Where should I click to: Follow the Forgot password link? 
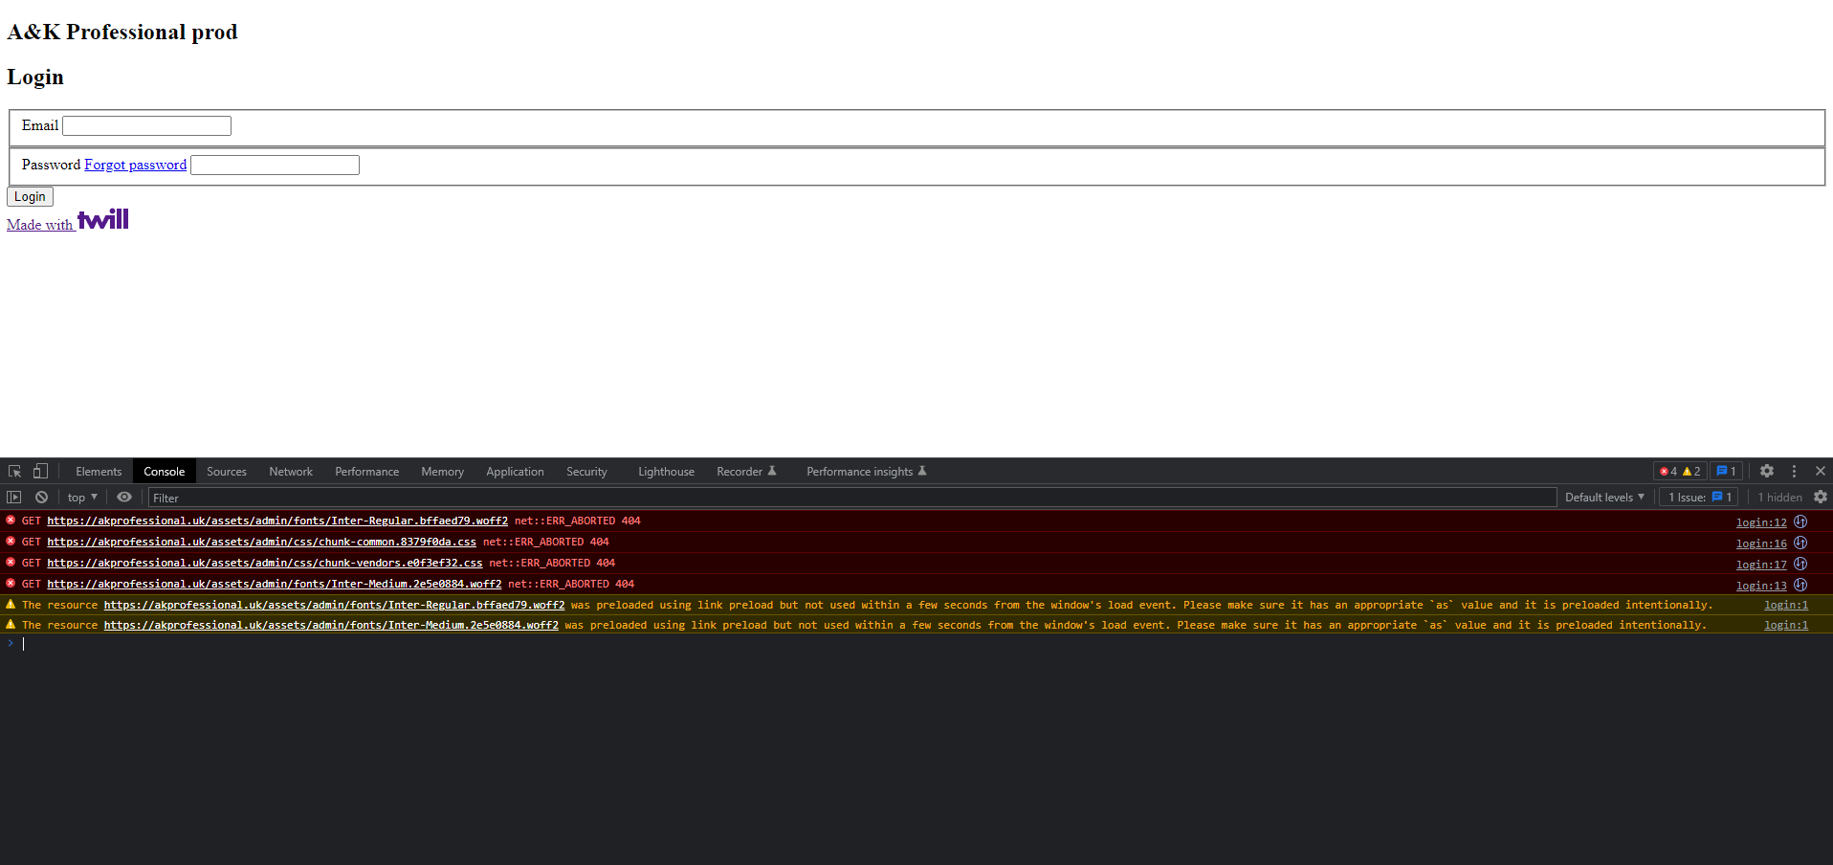pos(136,165)
